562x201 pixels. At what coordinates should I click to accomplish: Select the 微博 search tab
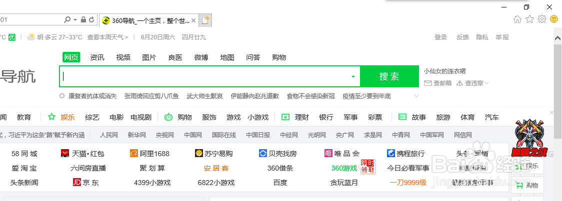click(x=201, y=57)
